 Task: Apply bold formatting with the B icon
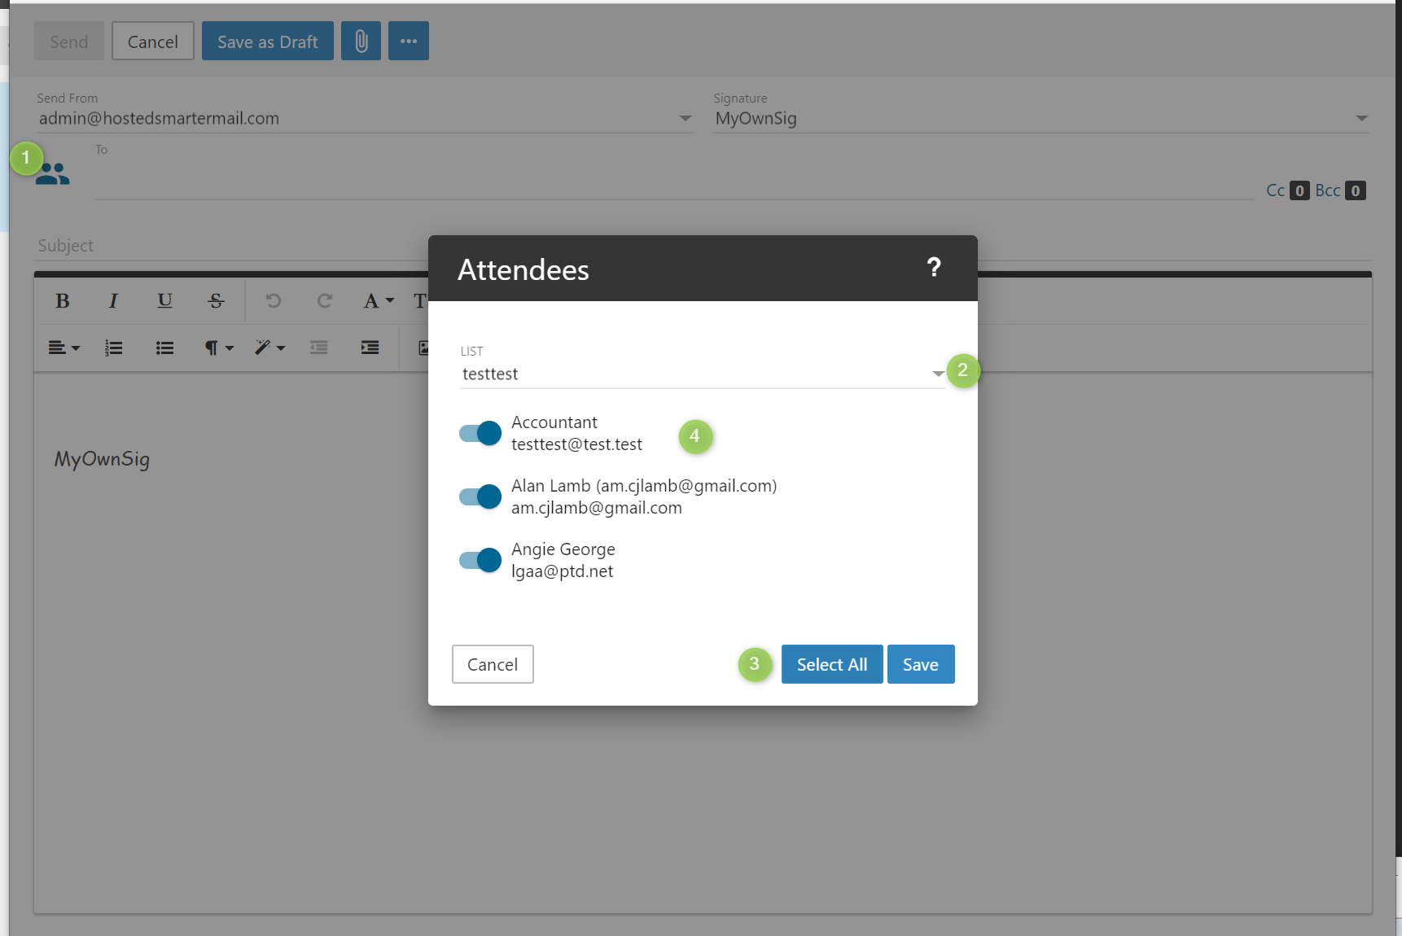coord(62,301)
